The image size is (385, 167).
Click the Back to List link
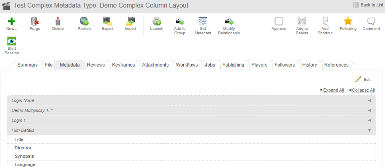tap(372, 5)
